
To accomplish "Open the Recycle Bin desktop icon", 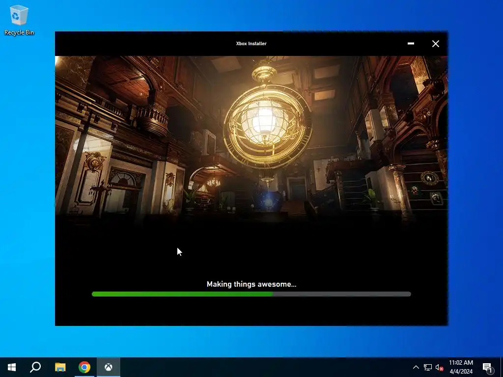I will (19, 20).
